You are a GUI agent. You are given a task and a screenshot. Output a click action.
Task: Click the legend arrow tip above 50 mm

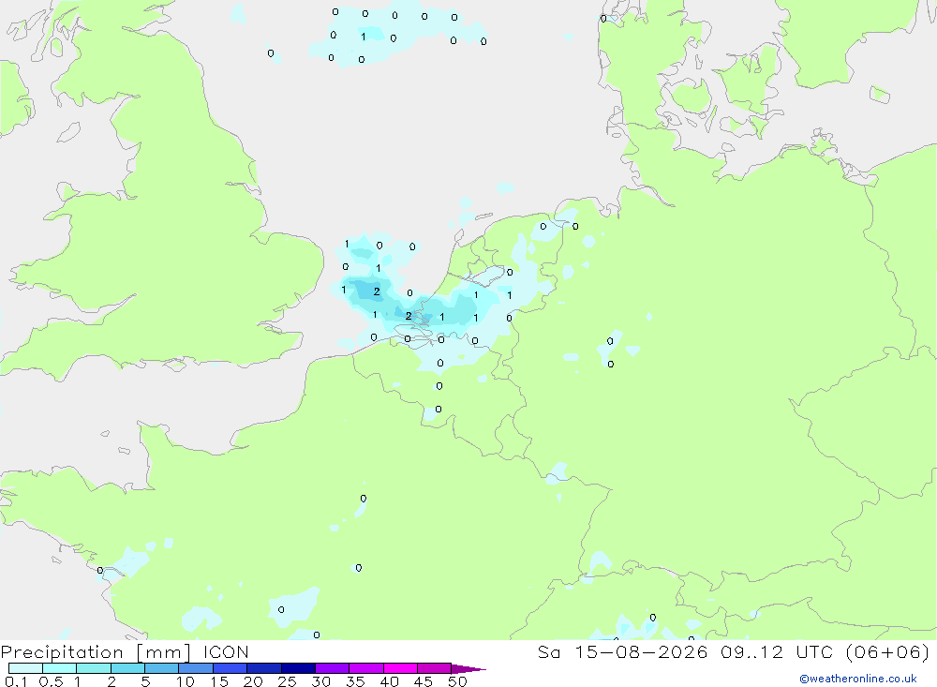pos(468,669)
